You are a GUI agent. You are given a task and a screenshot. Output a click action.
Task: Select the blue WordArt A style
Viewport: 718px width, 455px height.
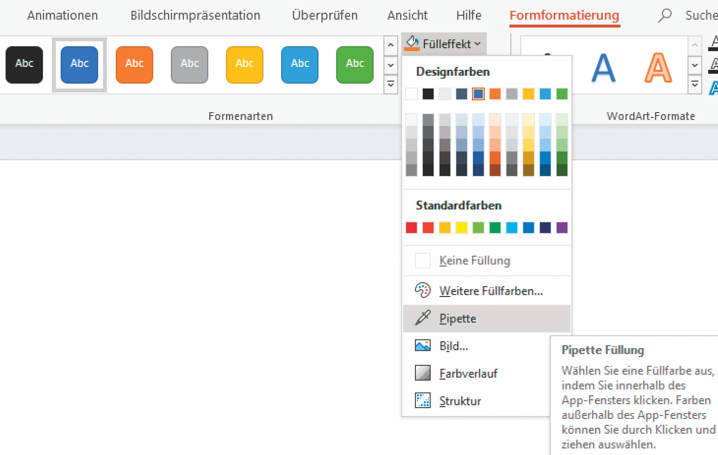pos(603,68)
